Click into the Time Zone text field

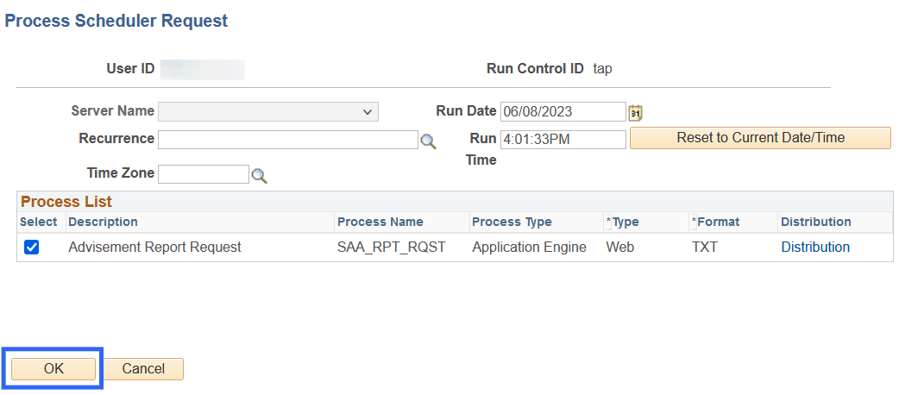coord(203,174)
